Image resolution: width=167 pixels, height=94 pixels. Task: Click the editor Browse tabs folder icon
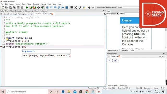[x=1, y=14]
